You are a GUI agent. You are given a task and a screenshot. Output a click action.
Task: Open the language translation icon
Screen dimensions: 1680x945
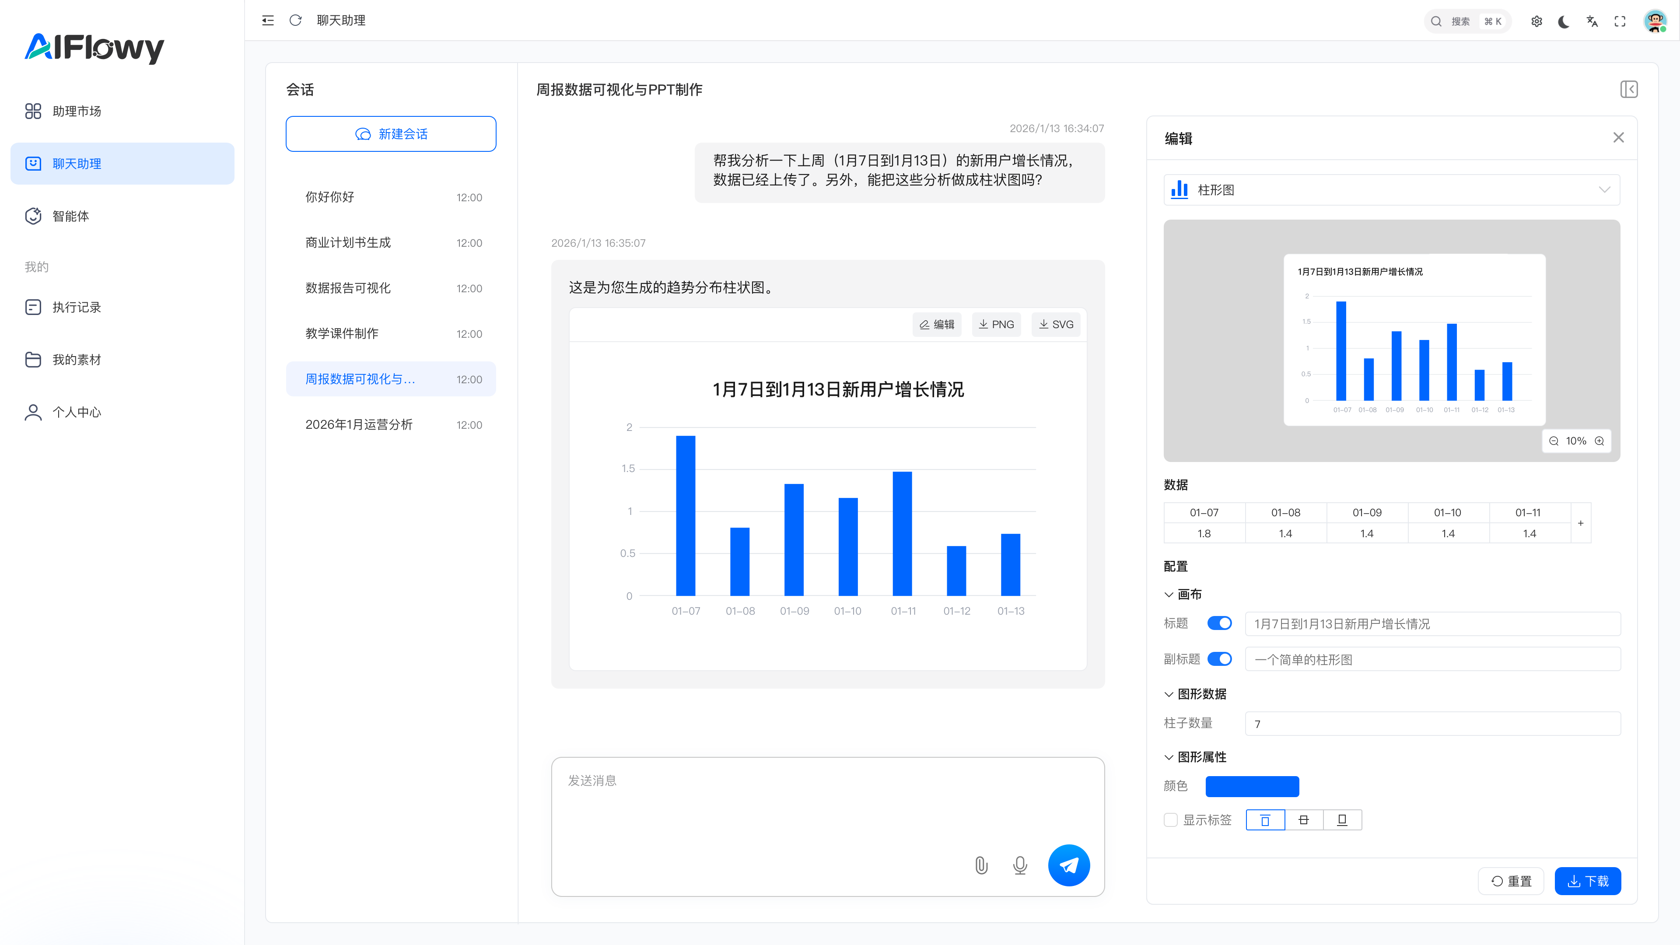coord(1592,21)
